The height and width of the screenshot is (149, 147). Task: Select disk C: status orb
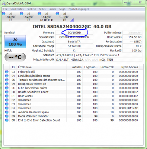click(x=57, y=13)
